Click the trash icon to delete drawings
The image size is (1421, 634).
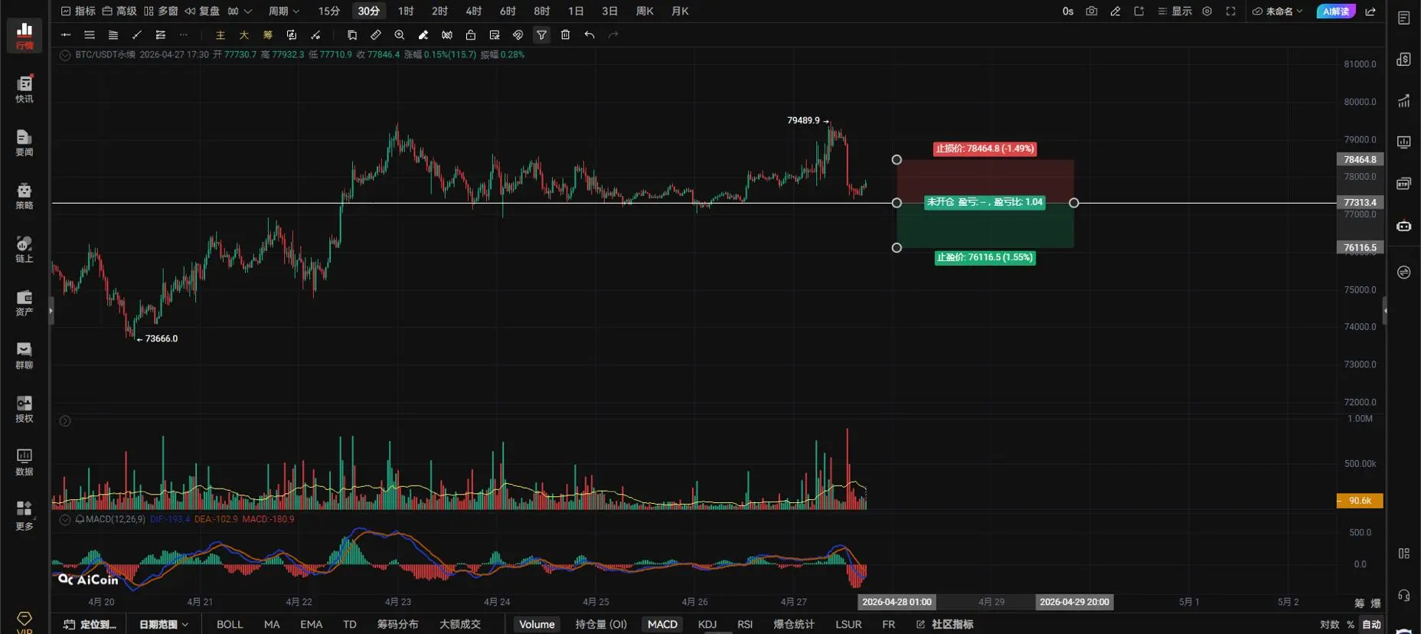[566, 34]
